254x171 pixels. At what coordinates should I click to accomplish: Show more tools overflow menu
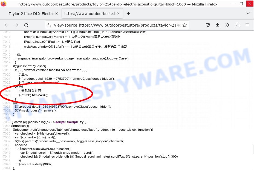[227, 25]
